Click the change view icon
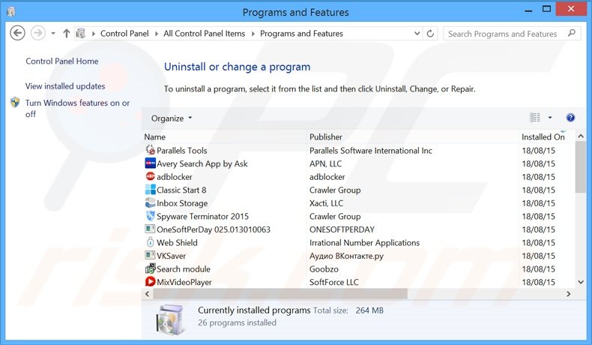The height and width of the screenshot is (345, 592). pos(535,118)
